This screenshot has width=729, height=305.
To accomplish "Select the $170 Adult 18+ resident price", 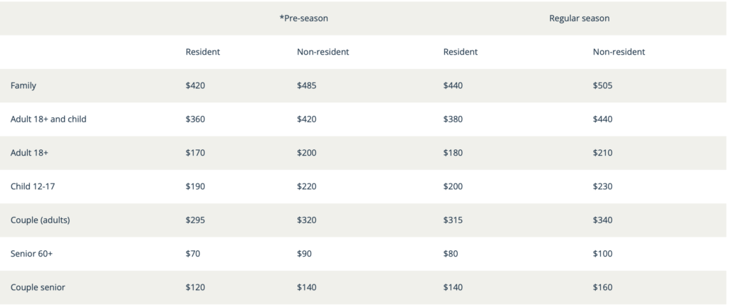I will coord(195,153).
